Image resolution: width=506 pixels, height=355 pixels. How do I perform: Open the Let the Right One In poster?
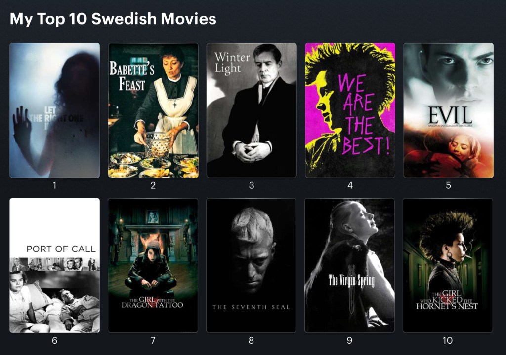[54, 110]
